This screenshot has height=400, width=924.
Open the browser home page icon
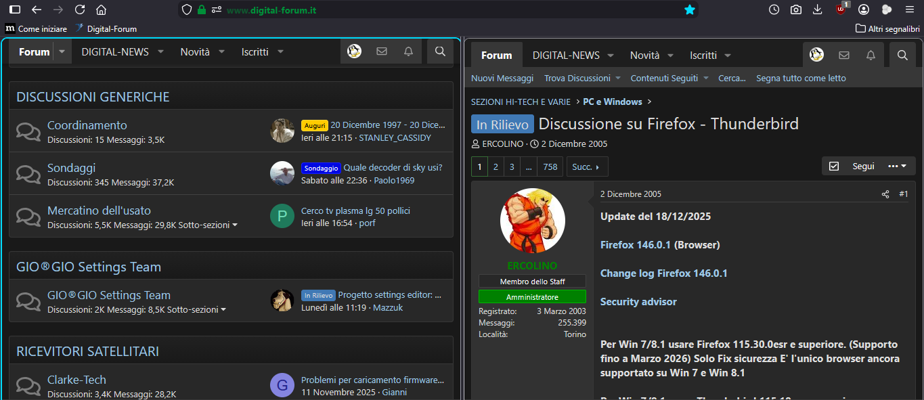[x=101, y=9]
